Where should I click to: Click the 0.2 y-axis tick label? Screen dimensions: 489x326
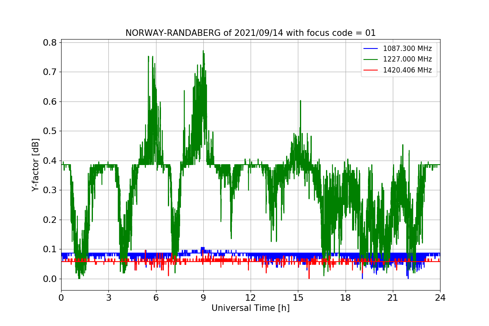(50, 220)
